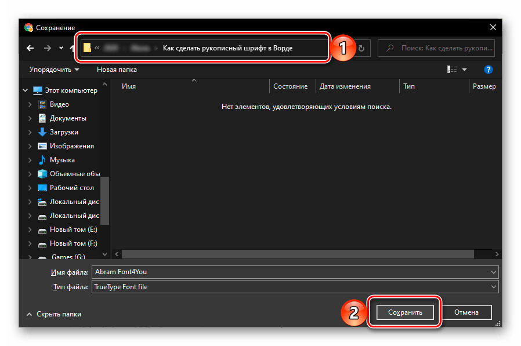This screenshot has height=346, width=521.
Task: Open the Help question mark icon
Action: coord(488,70)
